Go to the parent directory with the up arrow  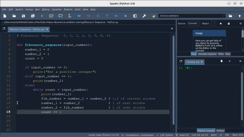(x=240, y=16)
